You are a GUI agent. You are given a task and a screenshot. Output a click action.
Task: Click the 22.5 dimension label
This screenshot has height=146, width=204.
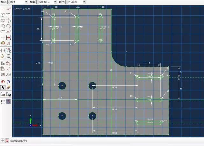60,98
